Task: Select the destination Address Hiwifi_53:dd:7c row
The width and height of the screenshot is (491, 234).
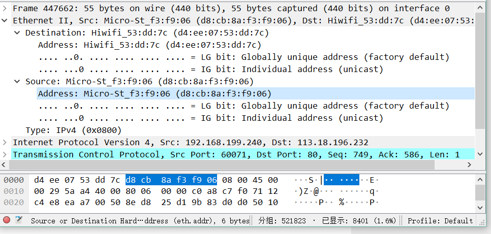Action: [x=153, y=45]
